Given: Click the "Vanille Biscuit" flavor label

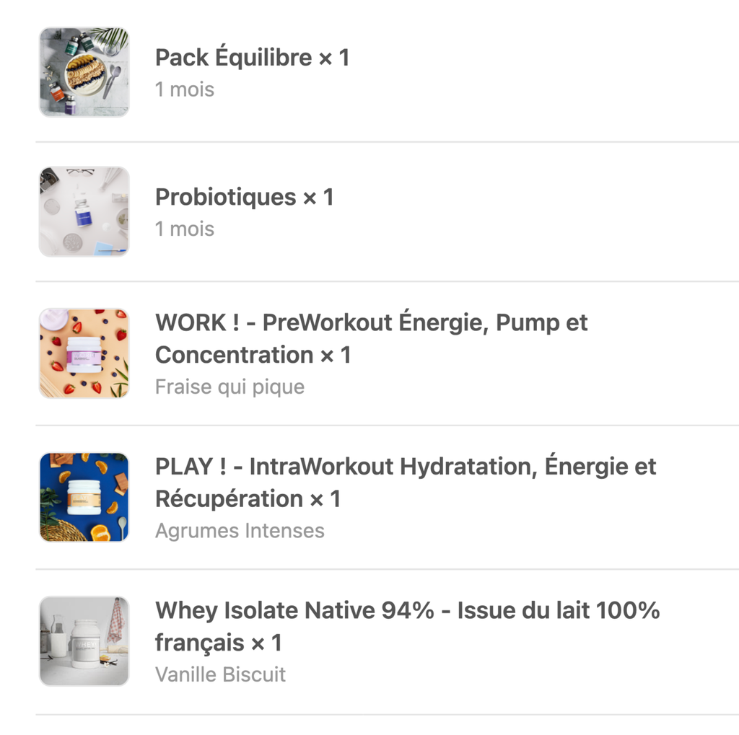Looking at the screenshot, I should (220, 674).
